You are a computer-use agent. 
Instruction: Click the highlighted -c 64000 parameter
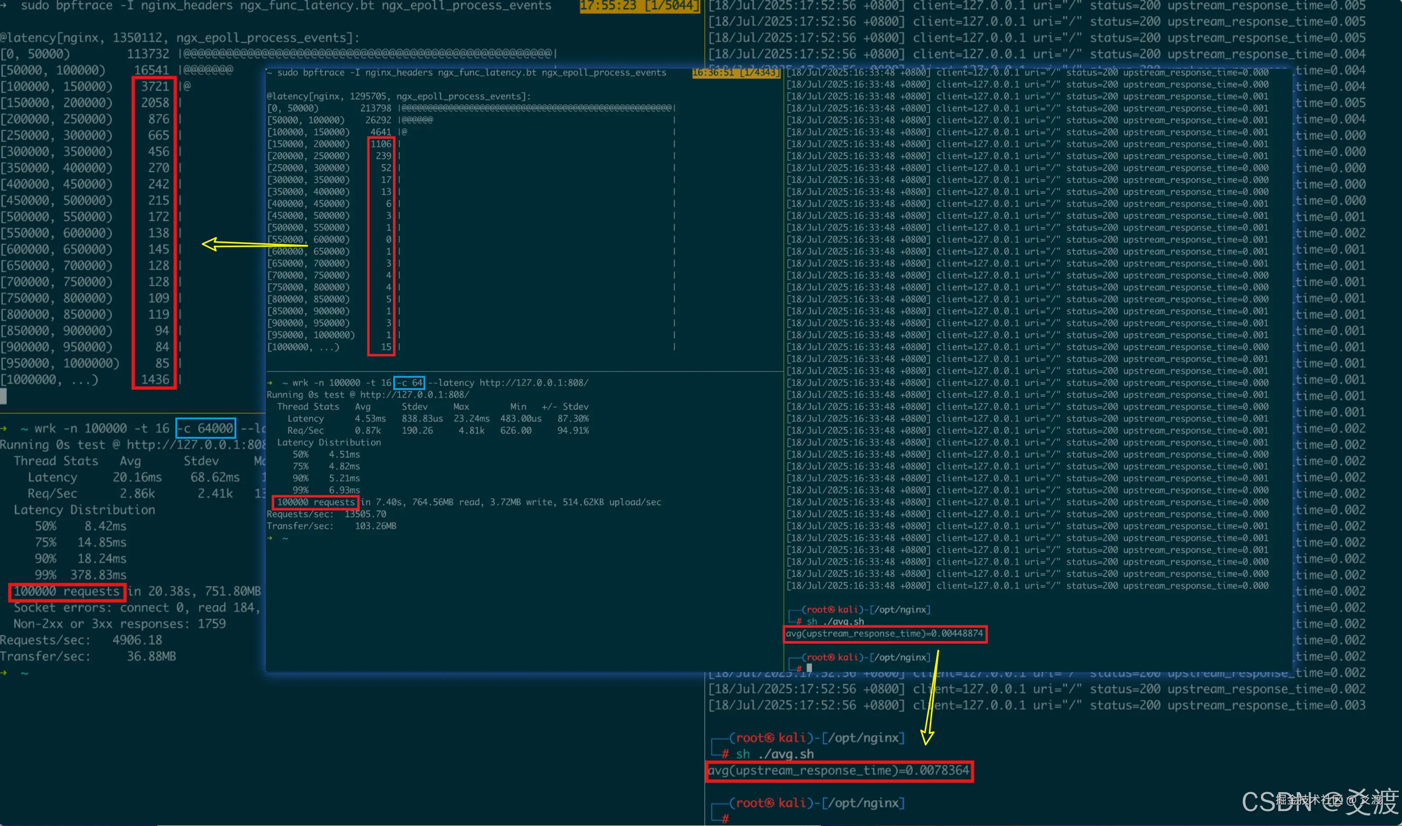tap(206, 428)
